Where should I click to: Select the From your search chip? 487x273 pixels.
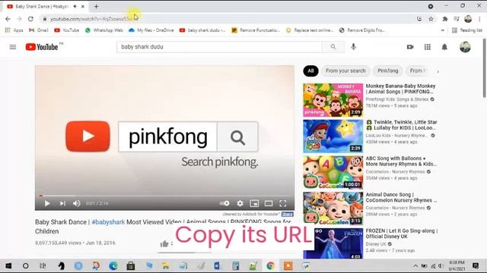[345, 71]
